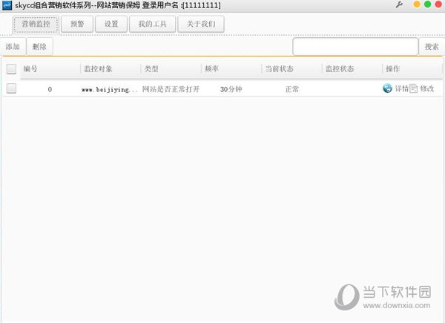
Task: Click the 添加 button
Action: point(13,46)
